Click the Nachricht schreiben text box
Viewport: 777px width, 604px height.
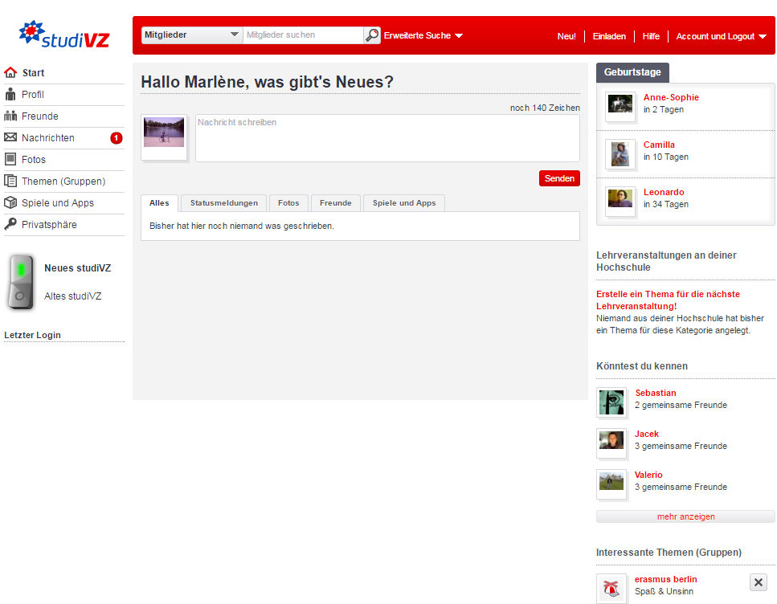pyautogui.click(x=387, y=138)
